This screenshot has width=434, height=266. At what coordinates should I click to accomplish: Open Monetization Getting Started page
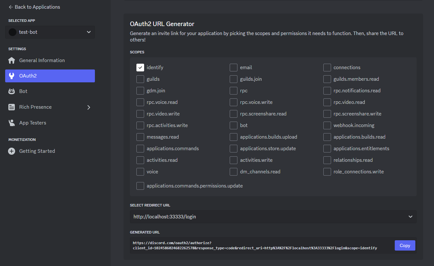tap(50, 151)
